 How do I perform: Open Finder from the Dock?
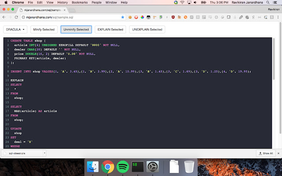coord(93,167)
